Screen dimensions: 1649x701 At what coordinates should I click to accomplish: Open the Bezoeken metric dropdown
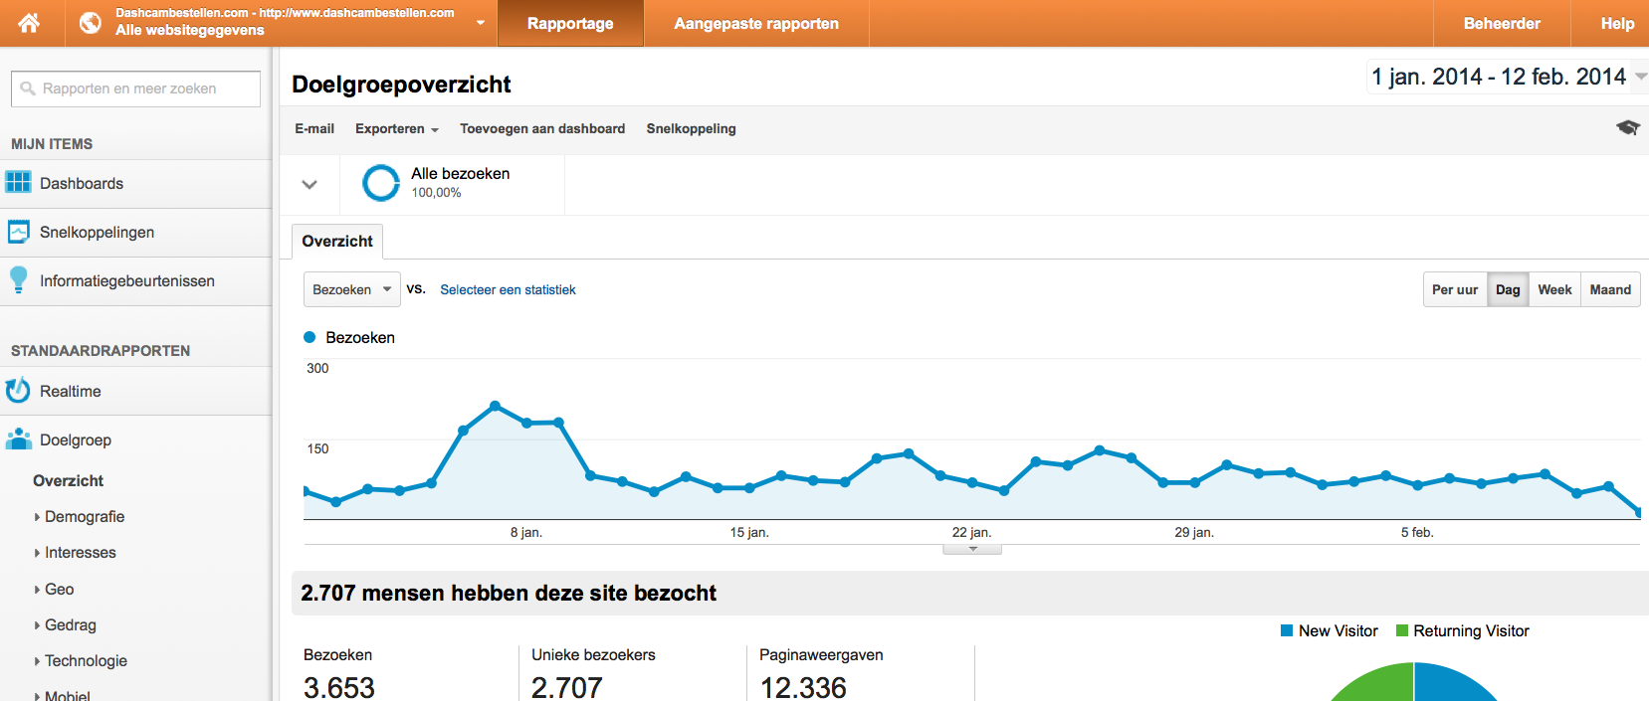click(351, 289)
